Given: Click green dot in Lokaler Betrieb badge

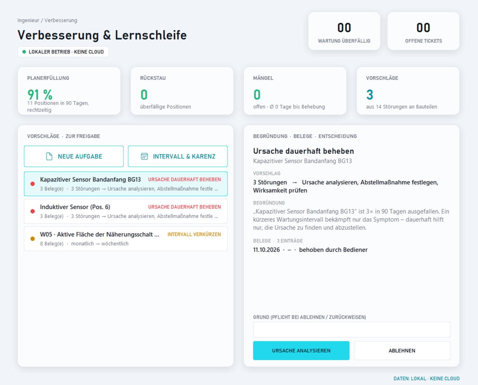Looking at the screenshot, I should [24, 52].
